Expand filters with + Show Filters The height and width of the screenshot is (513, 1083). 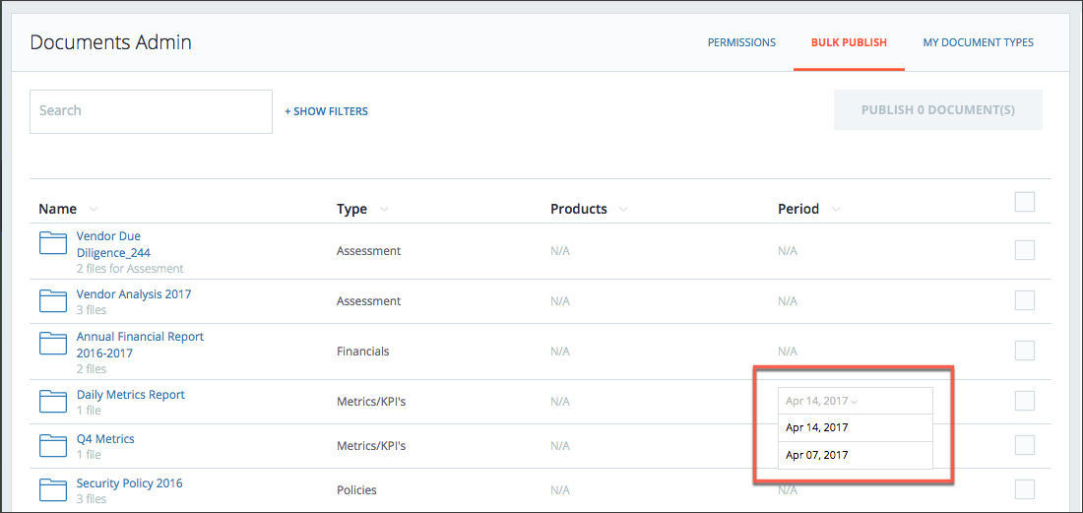coord(327,111)
